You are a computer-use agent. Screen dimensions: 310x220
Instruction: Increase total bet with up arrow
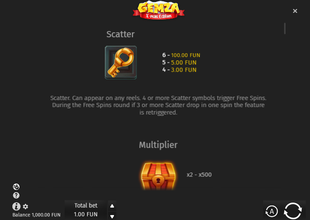click(112, 206)
